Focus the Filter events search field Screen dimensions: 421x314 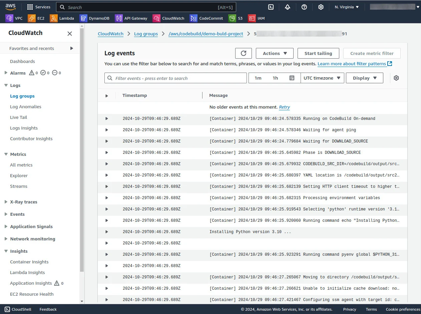[x=175, y=78]
